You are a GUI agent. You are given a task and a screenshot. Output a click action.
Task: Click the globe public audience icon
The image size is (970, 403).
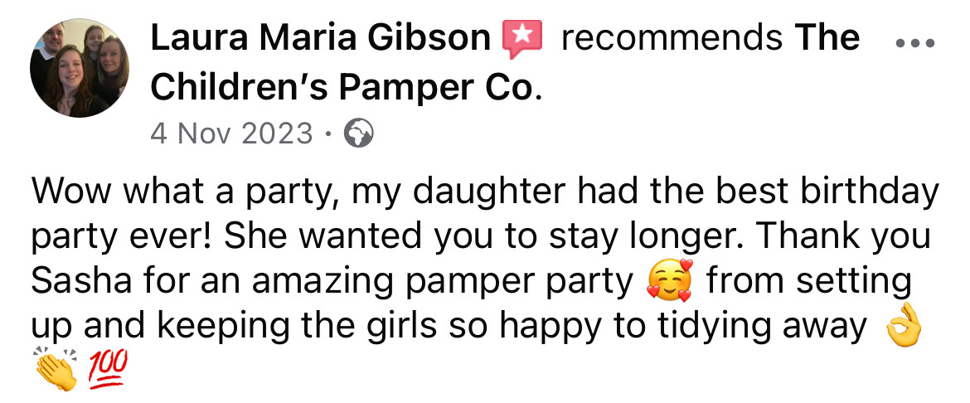pos(359,134)
